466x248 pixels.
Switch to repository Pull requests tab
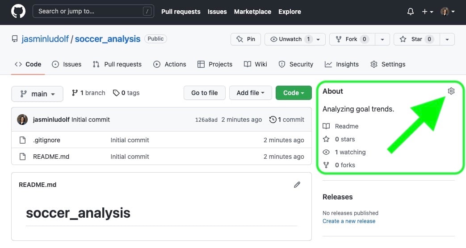point(117,64)
